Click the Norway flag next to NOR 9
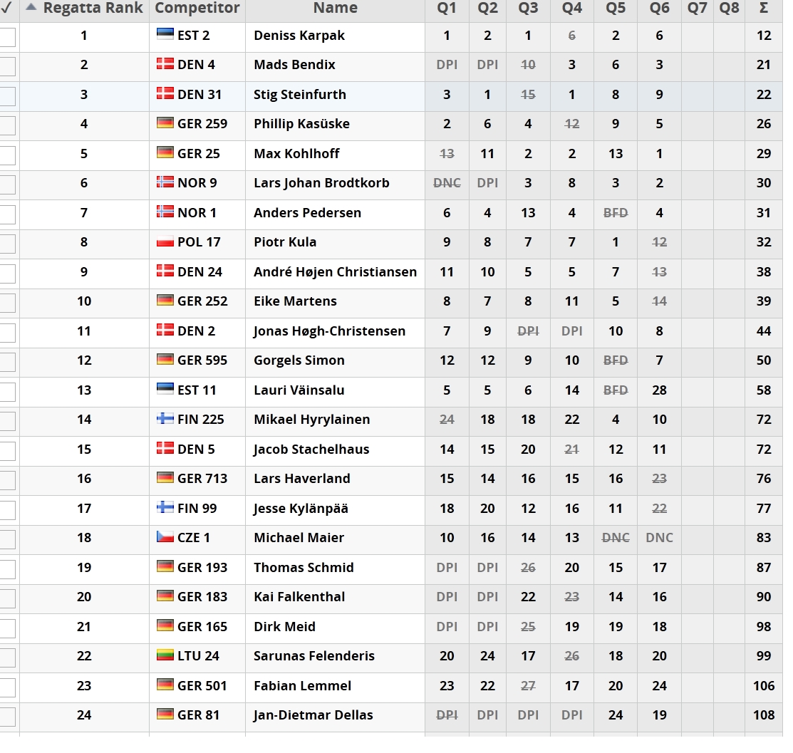Image resolution: width=793 pixels, height=753 pixels. [x=165, y=182]
